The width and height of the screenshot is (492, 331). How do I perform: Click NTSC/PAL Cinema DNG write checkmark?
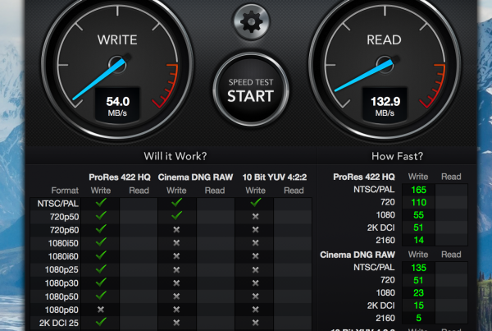176,202
